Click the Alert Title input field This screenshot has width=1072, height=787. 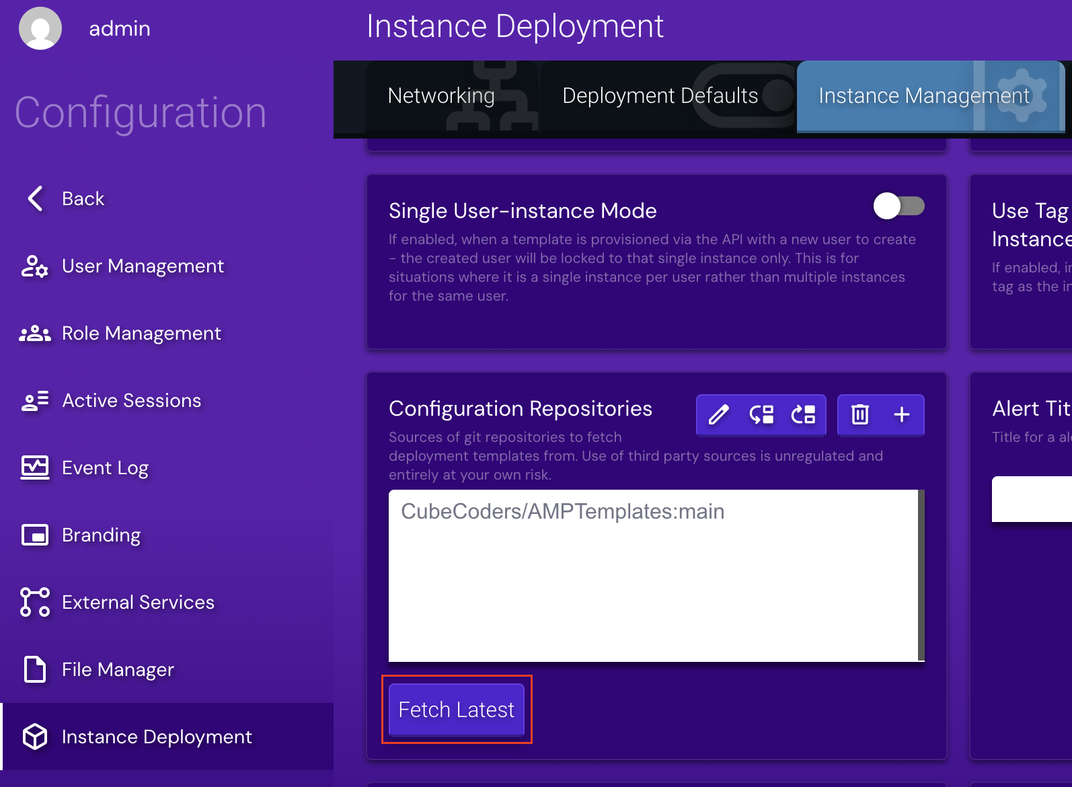coord(1031,499)
